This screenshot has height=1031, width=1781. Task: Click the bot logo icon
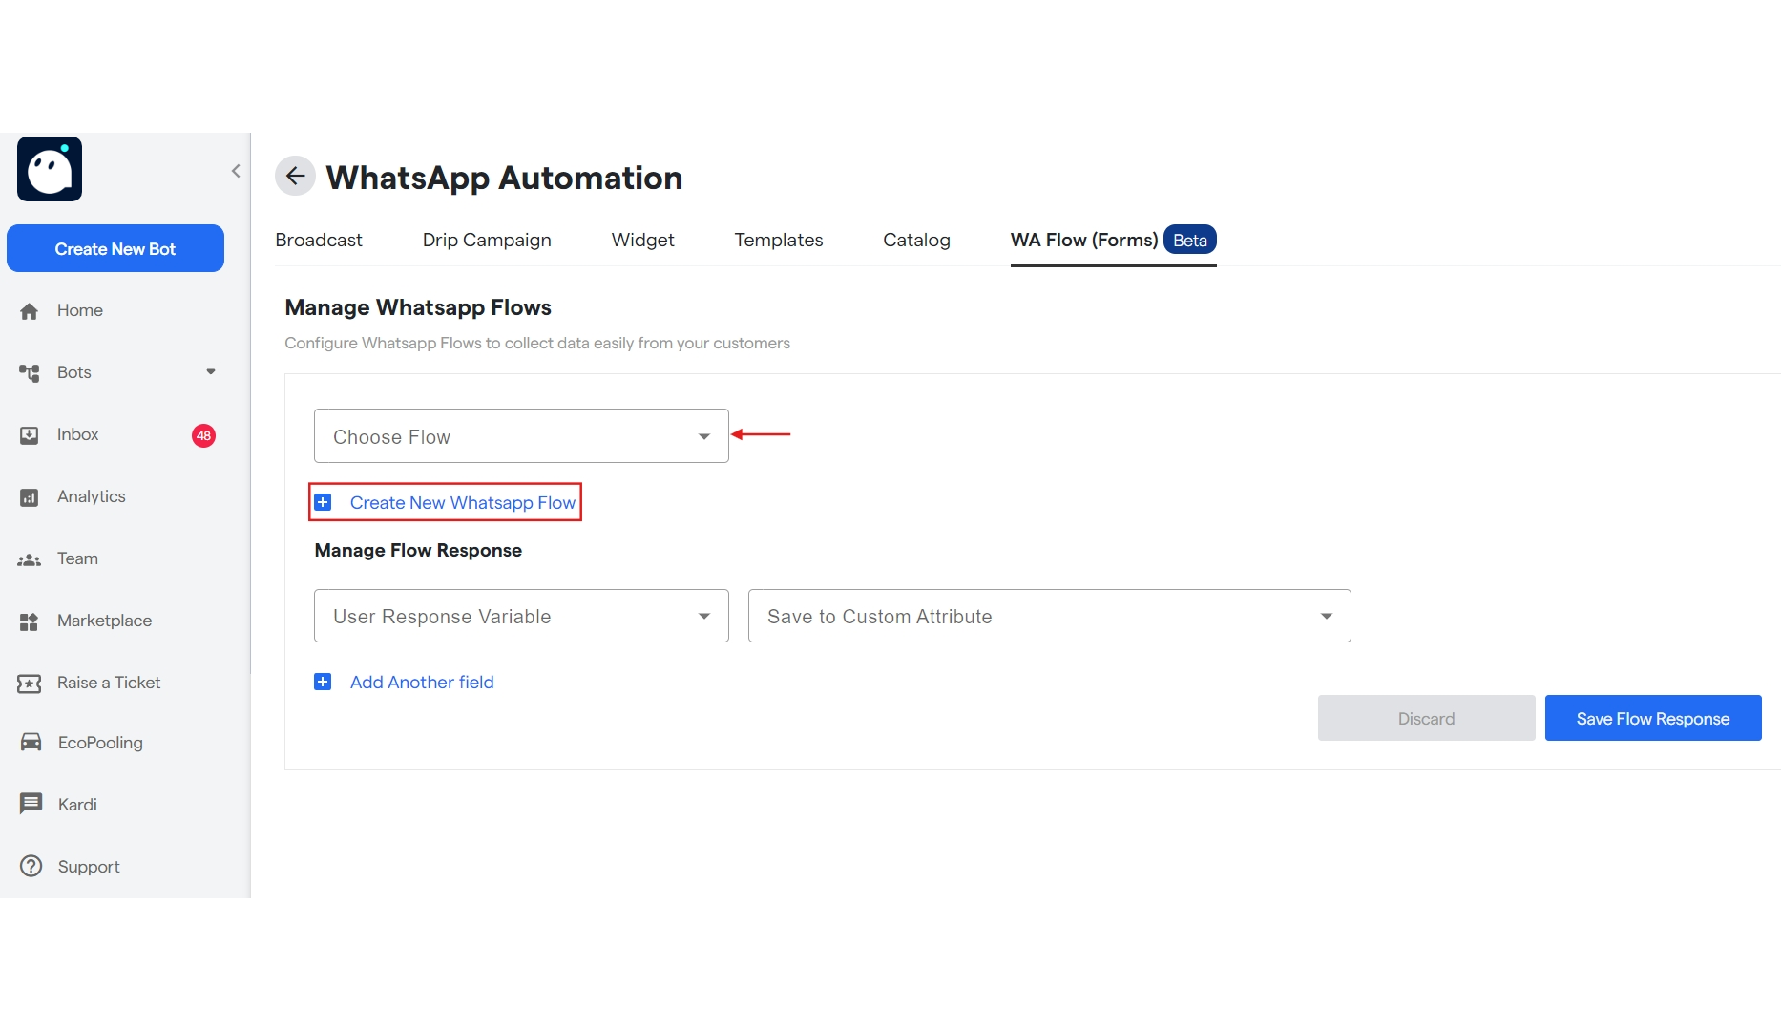coord(50,169)
